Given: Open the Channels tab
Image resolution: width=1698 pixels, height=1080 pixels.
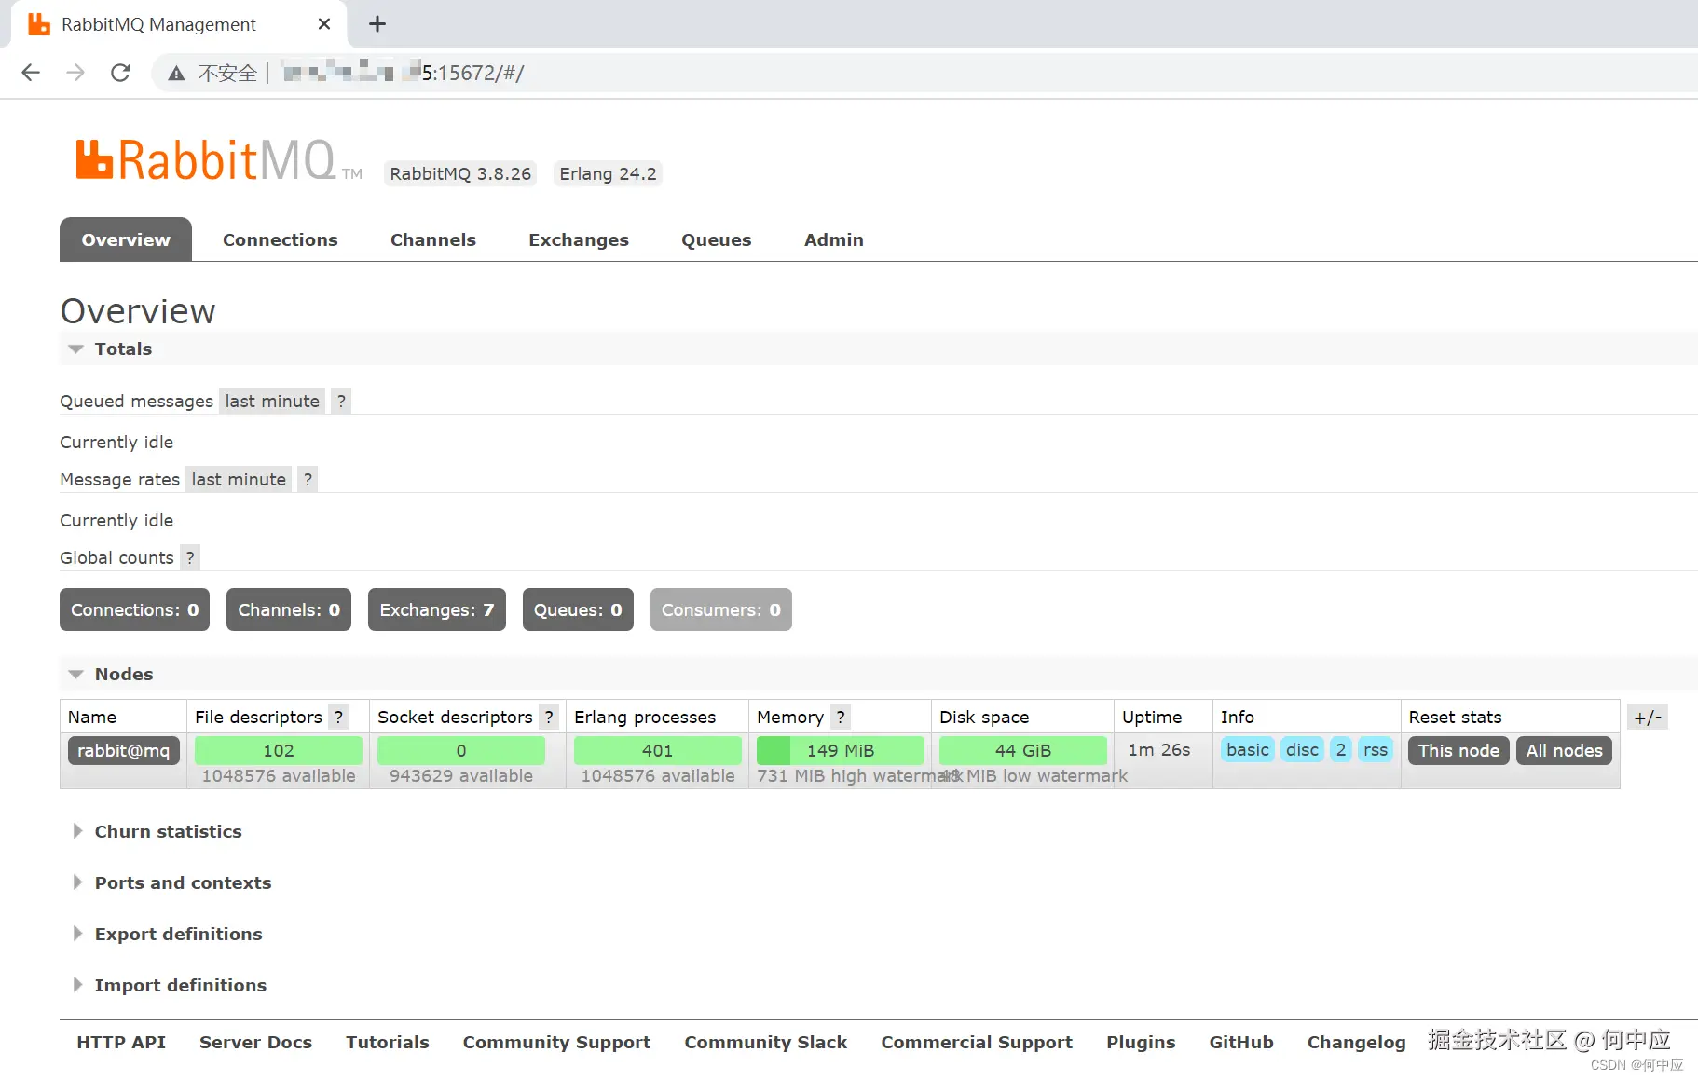Looking at the screenshot, I should (433, 239).
